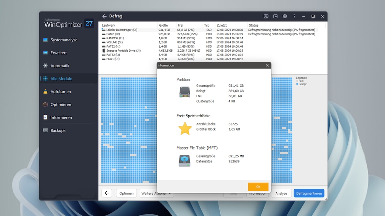Click the notes/edit icon in title bar
The width and height of the screenshot is (385, 216).
click(x=275, y=16)
